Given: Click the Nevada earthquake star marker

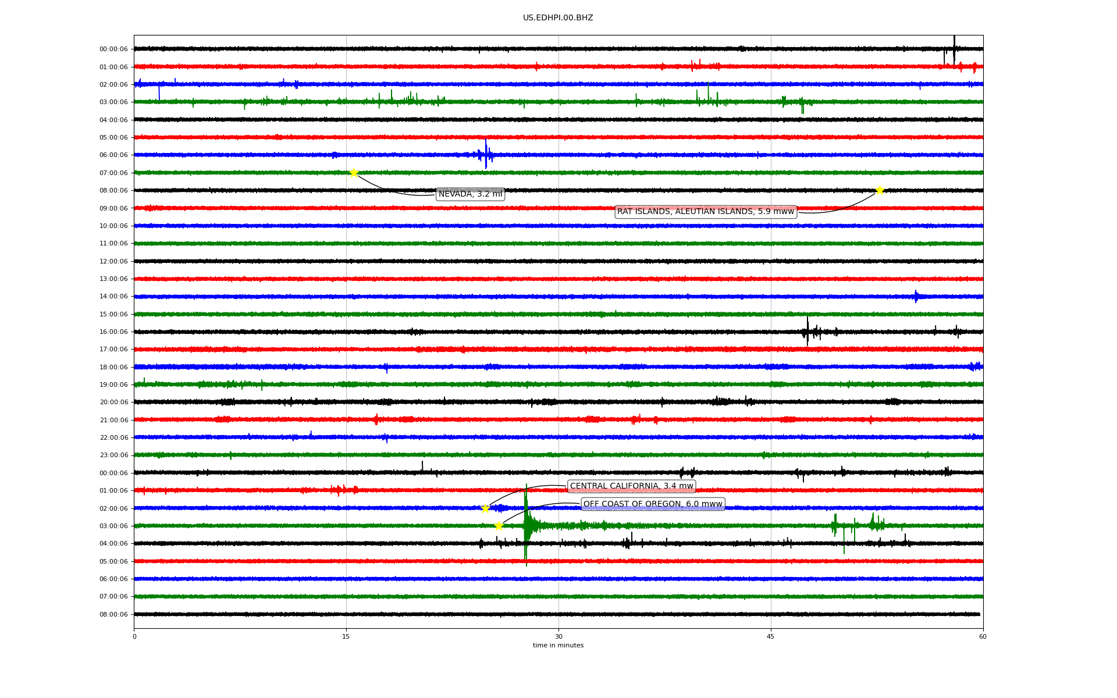Looking at the screenshot, I should [x=353, y=173].
